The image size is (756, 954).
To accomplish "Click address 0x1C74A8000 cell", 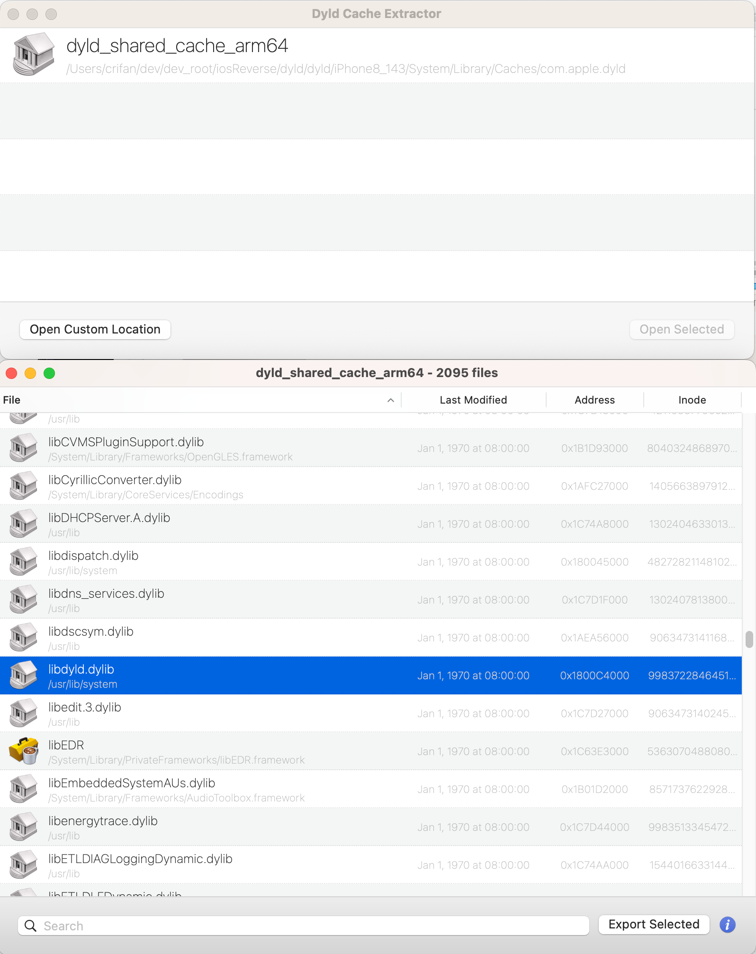I will [594, 524].
